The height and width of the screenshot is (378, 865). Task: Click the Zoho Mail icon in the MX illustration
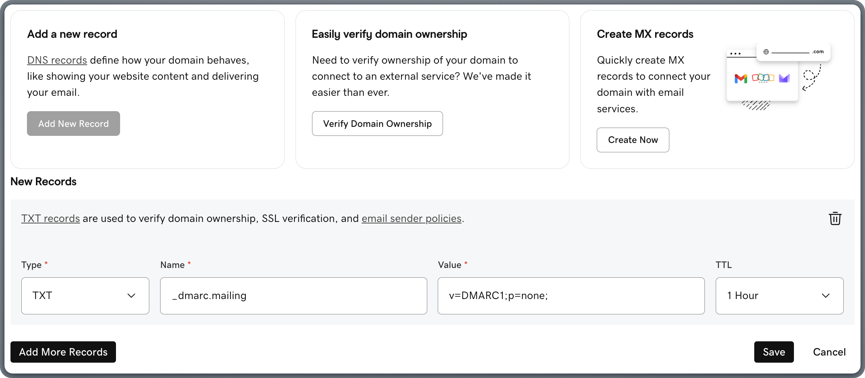[x=763, y=79]
